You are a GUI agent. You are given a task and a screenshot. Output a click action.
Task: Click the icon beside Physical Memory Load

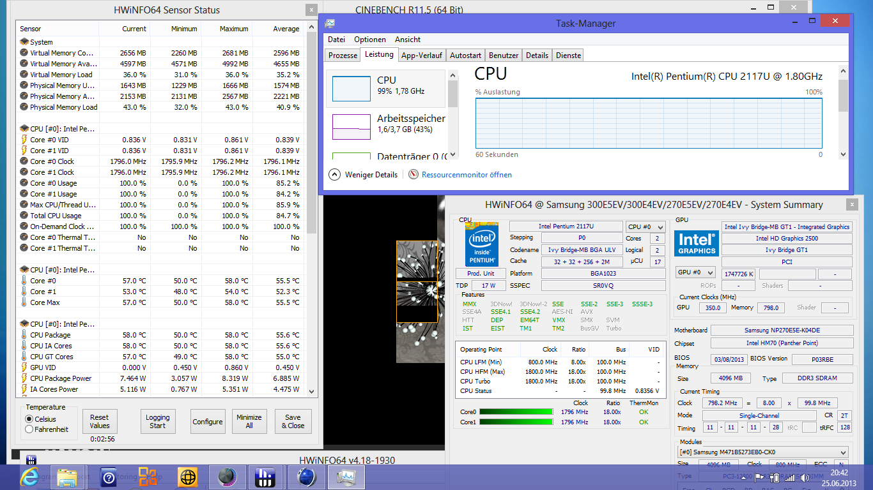24,107
